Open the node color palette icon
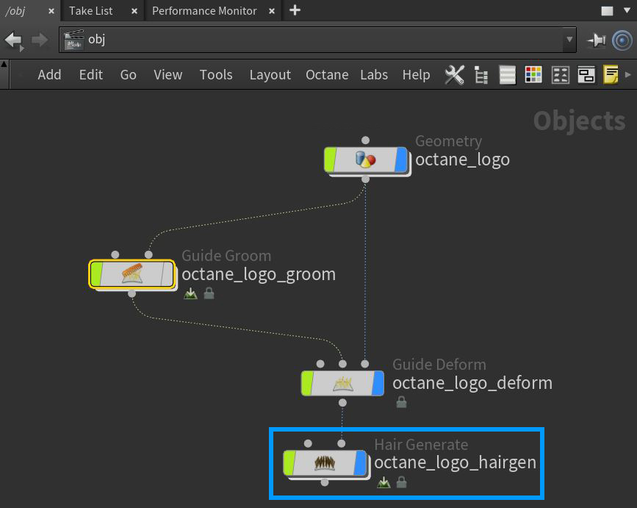The width and height of the screenshot is (637, 508). click(x=533, y=75)
